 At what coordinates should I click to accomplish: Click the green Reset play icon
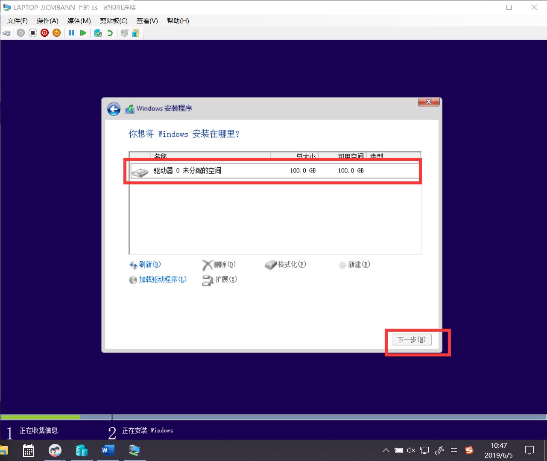click(x=83, y=33)
